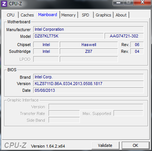This screenshot has width=152, height=151.
Task: Select the Chipset vendor Intel field
Action: point(46,45)
